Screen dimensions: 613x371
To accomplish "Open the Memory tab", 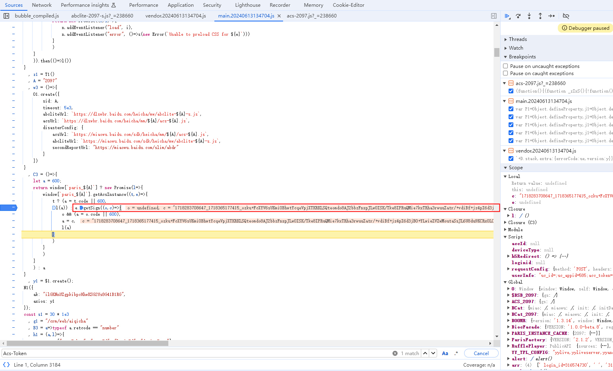I will tap(313, 5).
